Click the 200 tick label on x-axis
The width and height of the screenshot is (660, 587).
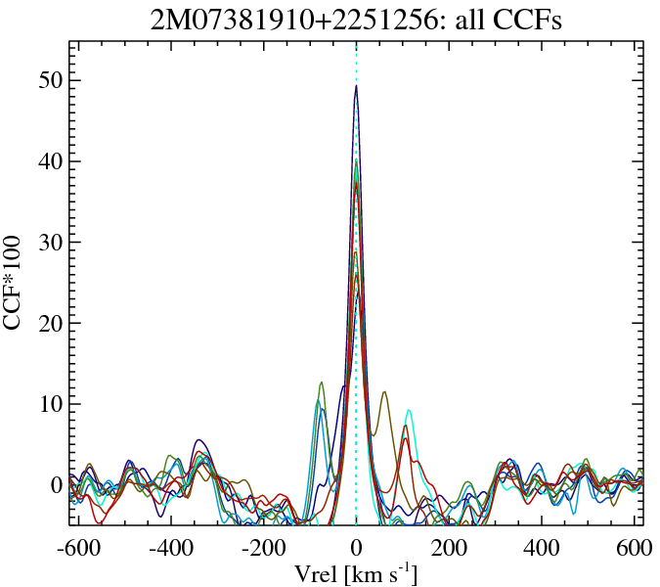(449, 547)
